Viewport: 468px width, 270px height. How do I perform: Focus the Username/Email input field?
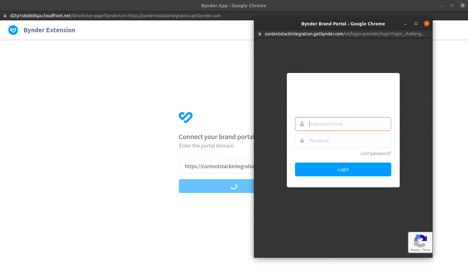[343, 124]
